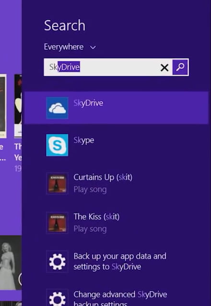Viewport: 211px width, 306px height.
Task: Click Play song under Curtains Up
Action: [90, 189]
